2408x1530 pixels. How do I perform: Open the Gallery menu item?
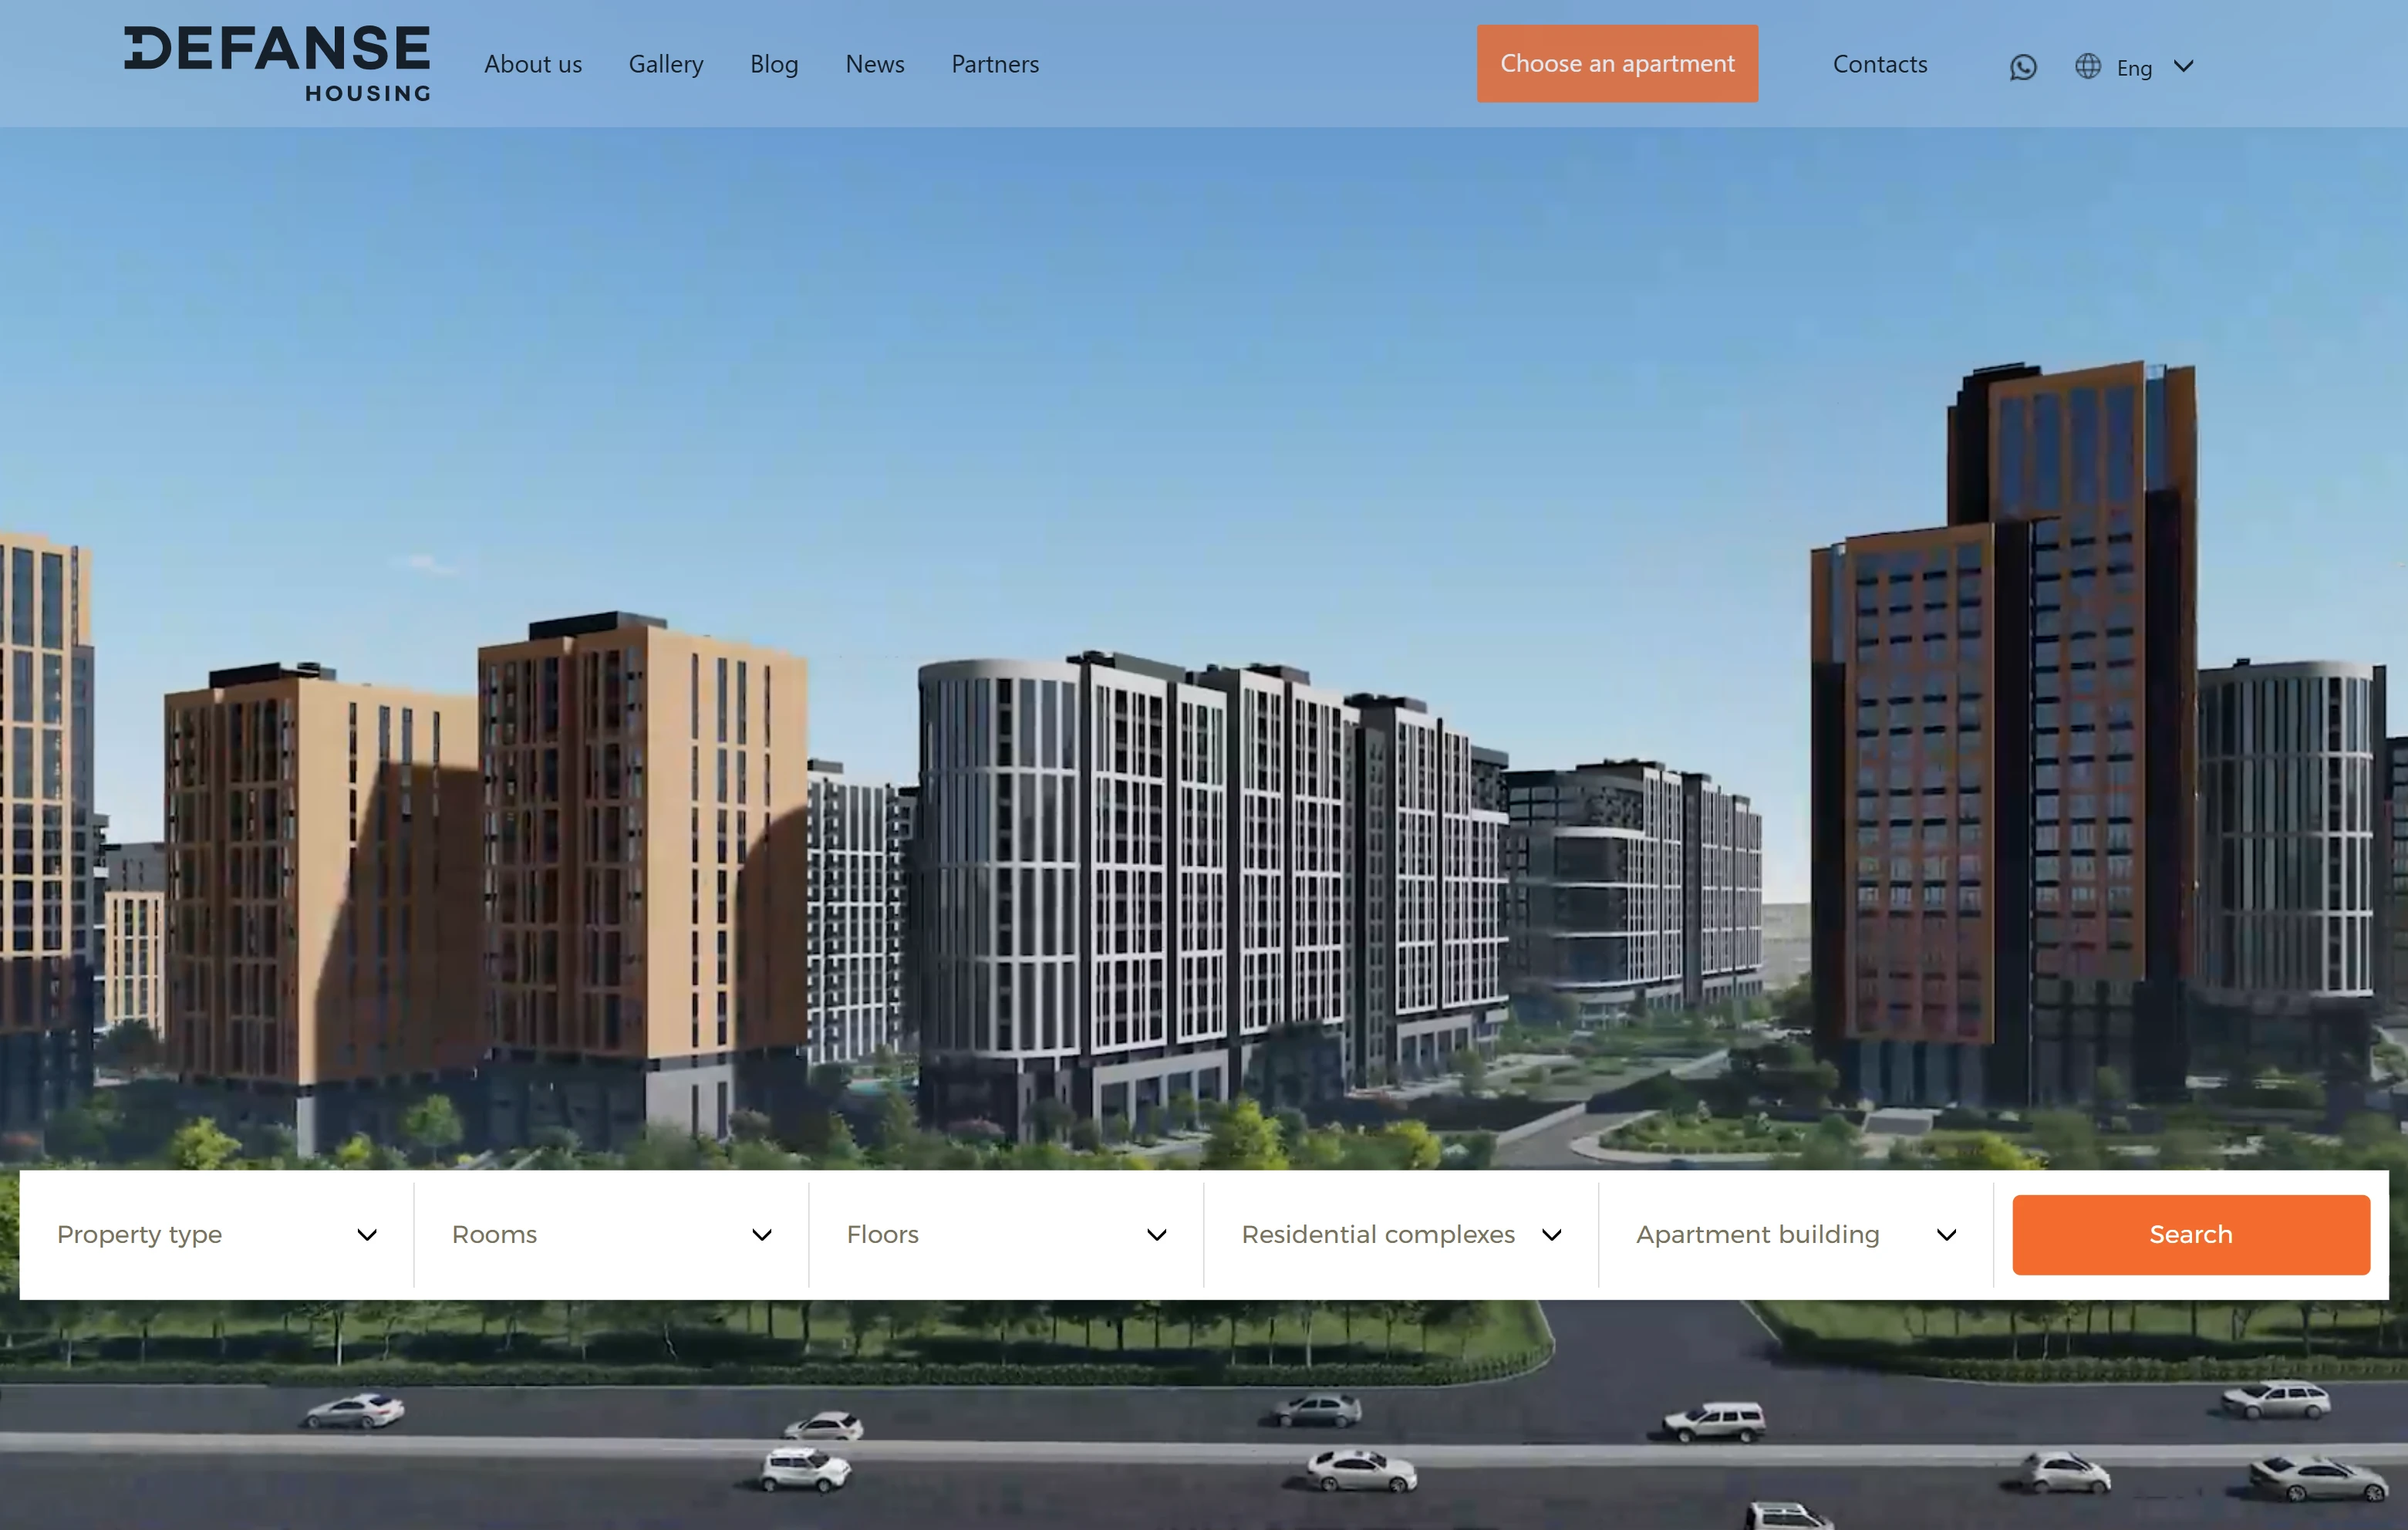click(x=666, y=64)
